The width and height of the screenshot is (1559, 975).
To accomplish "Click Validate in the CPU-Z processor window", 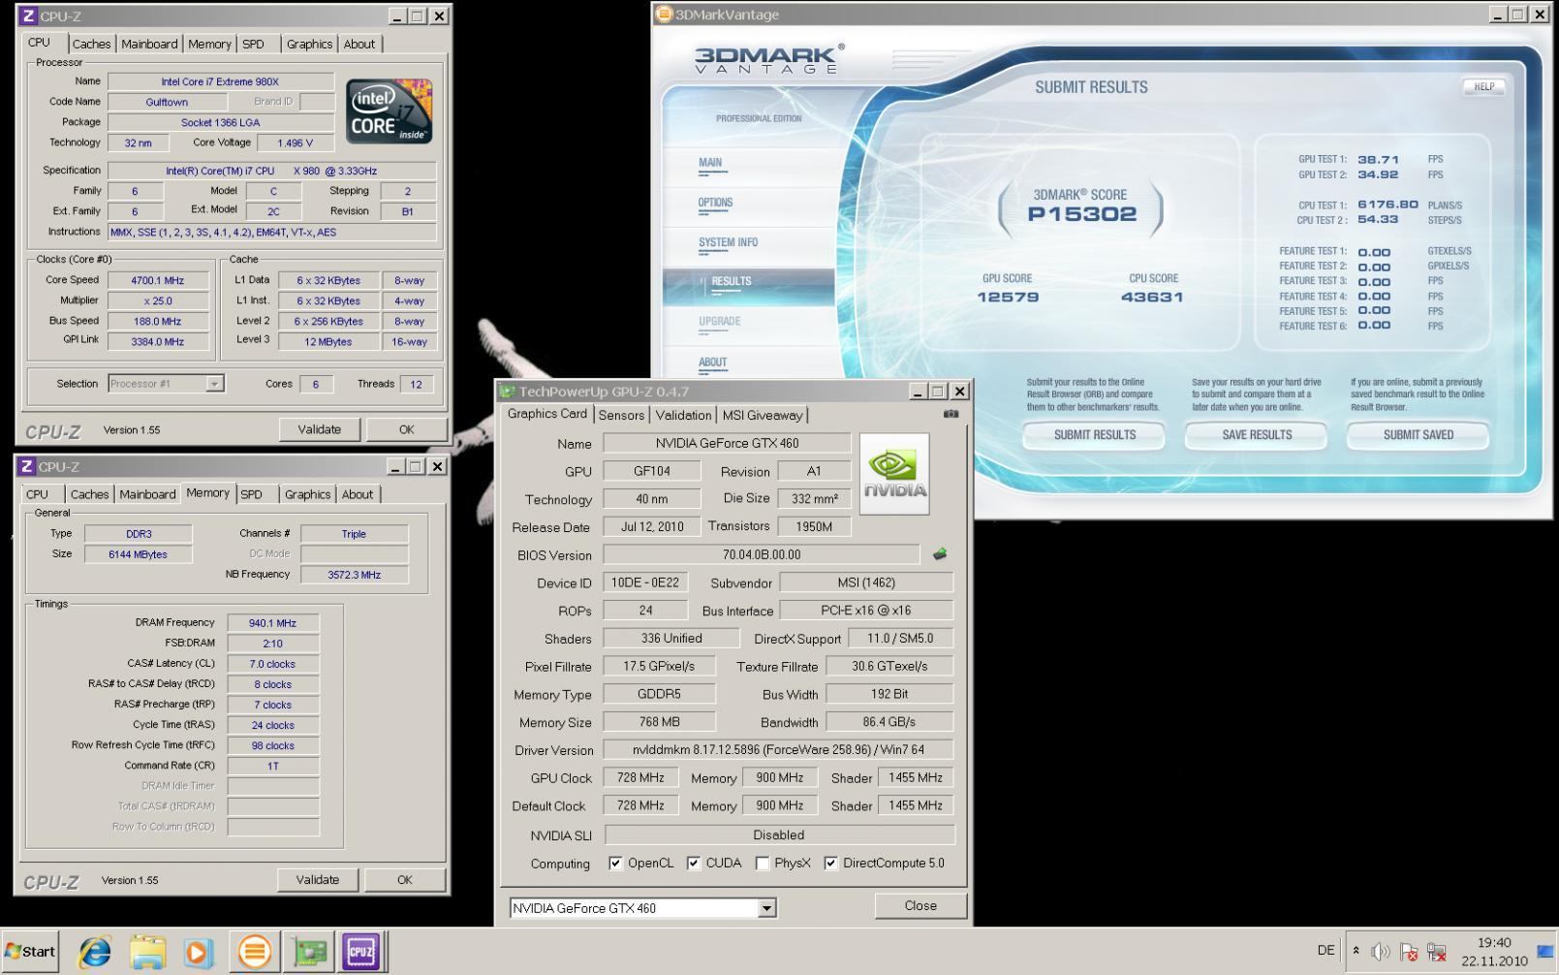I will click(319, 429).
